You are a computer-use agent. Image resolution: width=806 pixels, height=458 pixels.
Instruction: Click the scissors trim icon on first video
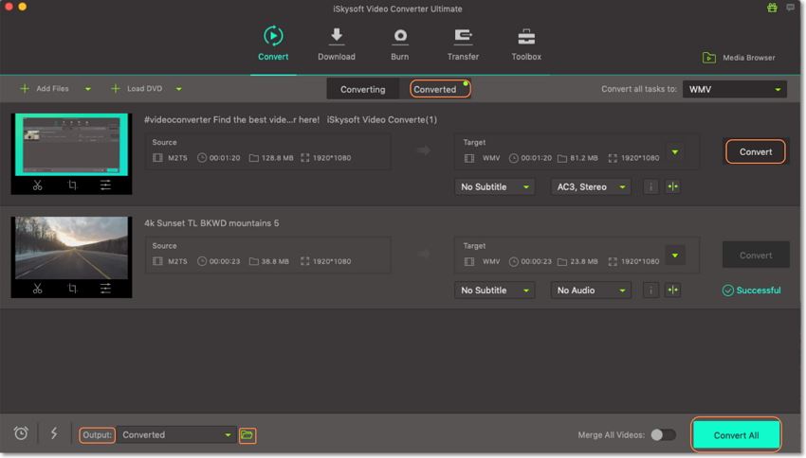click(x=38, y=185)
